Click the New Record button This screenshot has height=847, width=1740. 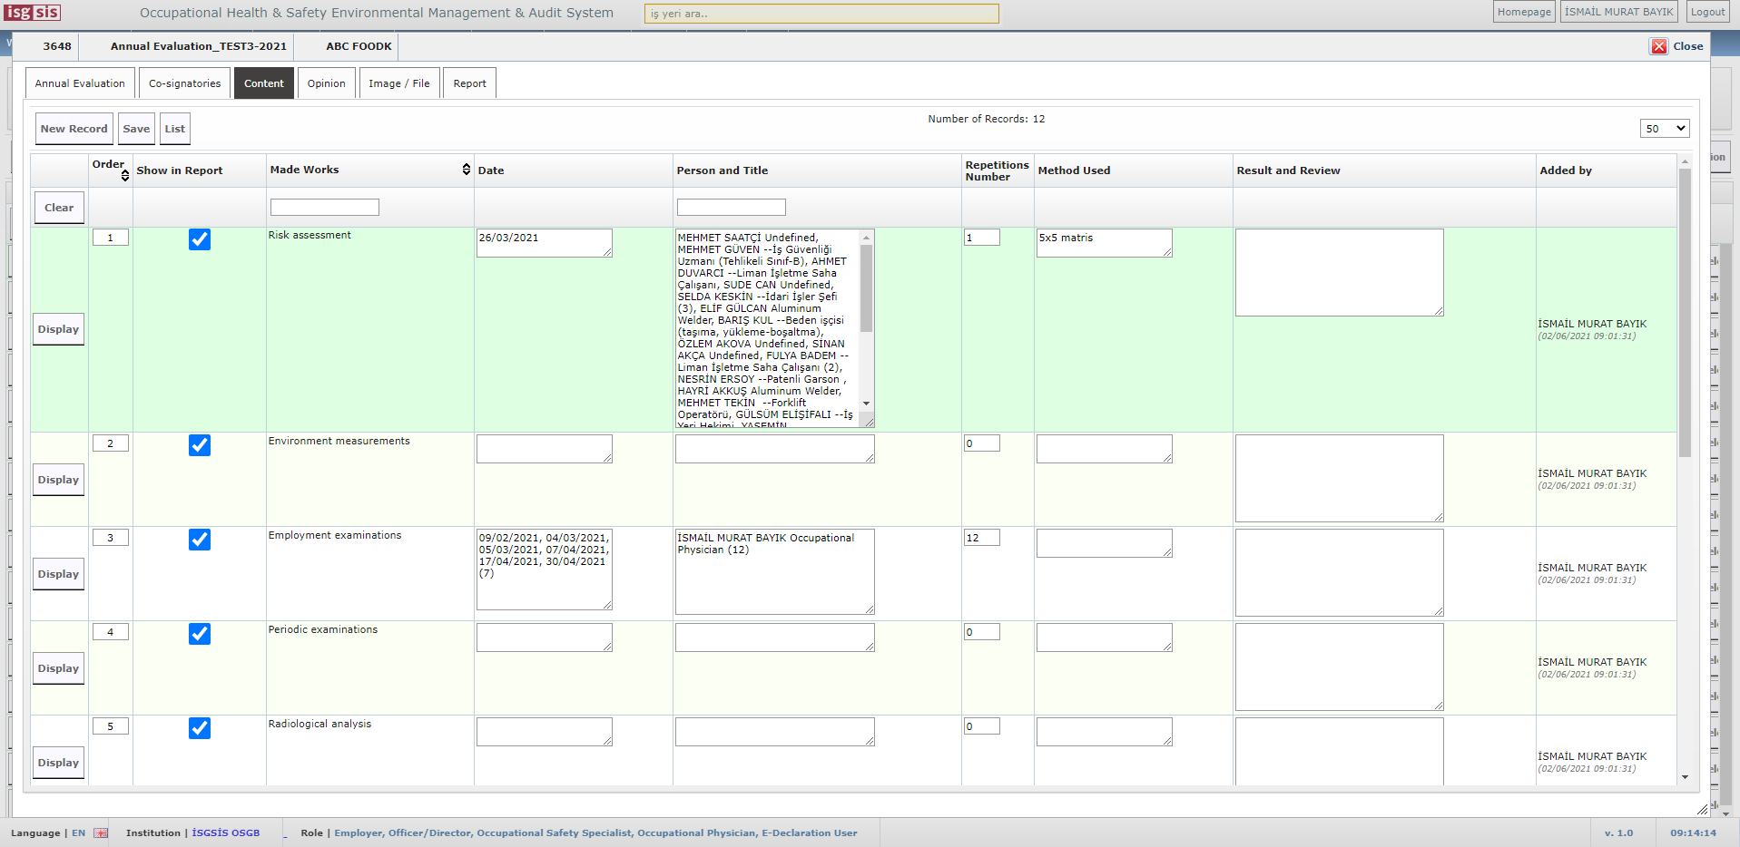click(x=74, y=129)
